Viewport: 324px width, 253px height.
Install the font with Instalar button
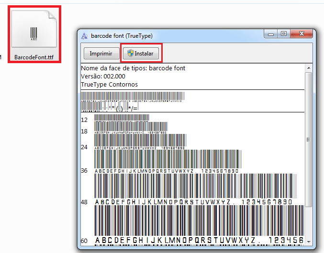tap(142, 54)
